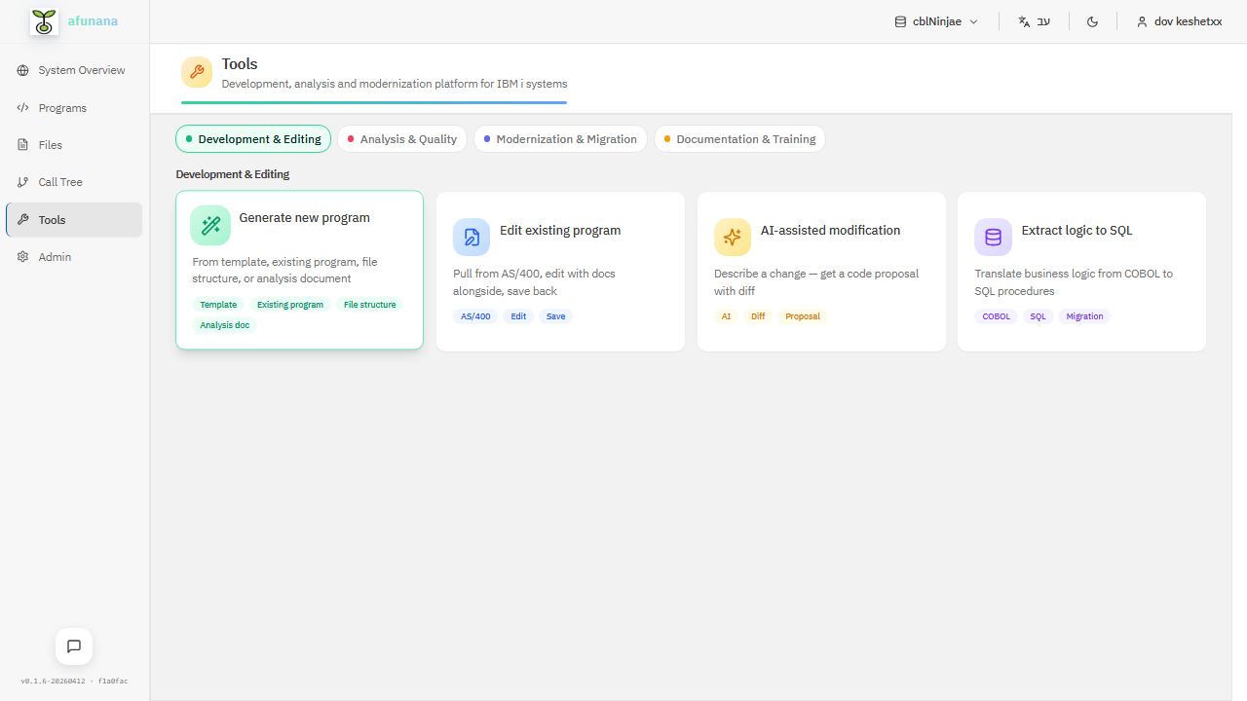1247x701 pixels.
Task: Open Call Tree via its branch icon
Action: (x=23, y=181)
